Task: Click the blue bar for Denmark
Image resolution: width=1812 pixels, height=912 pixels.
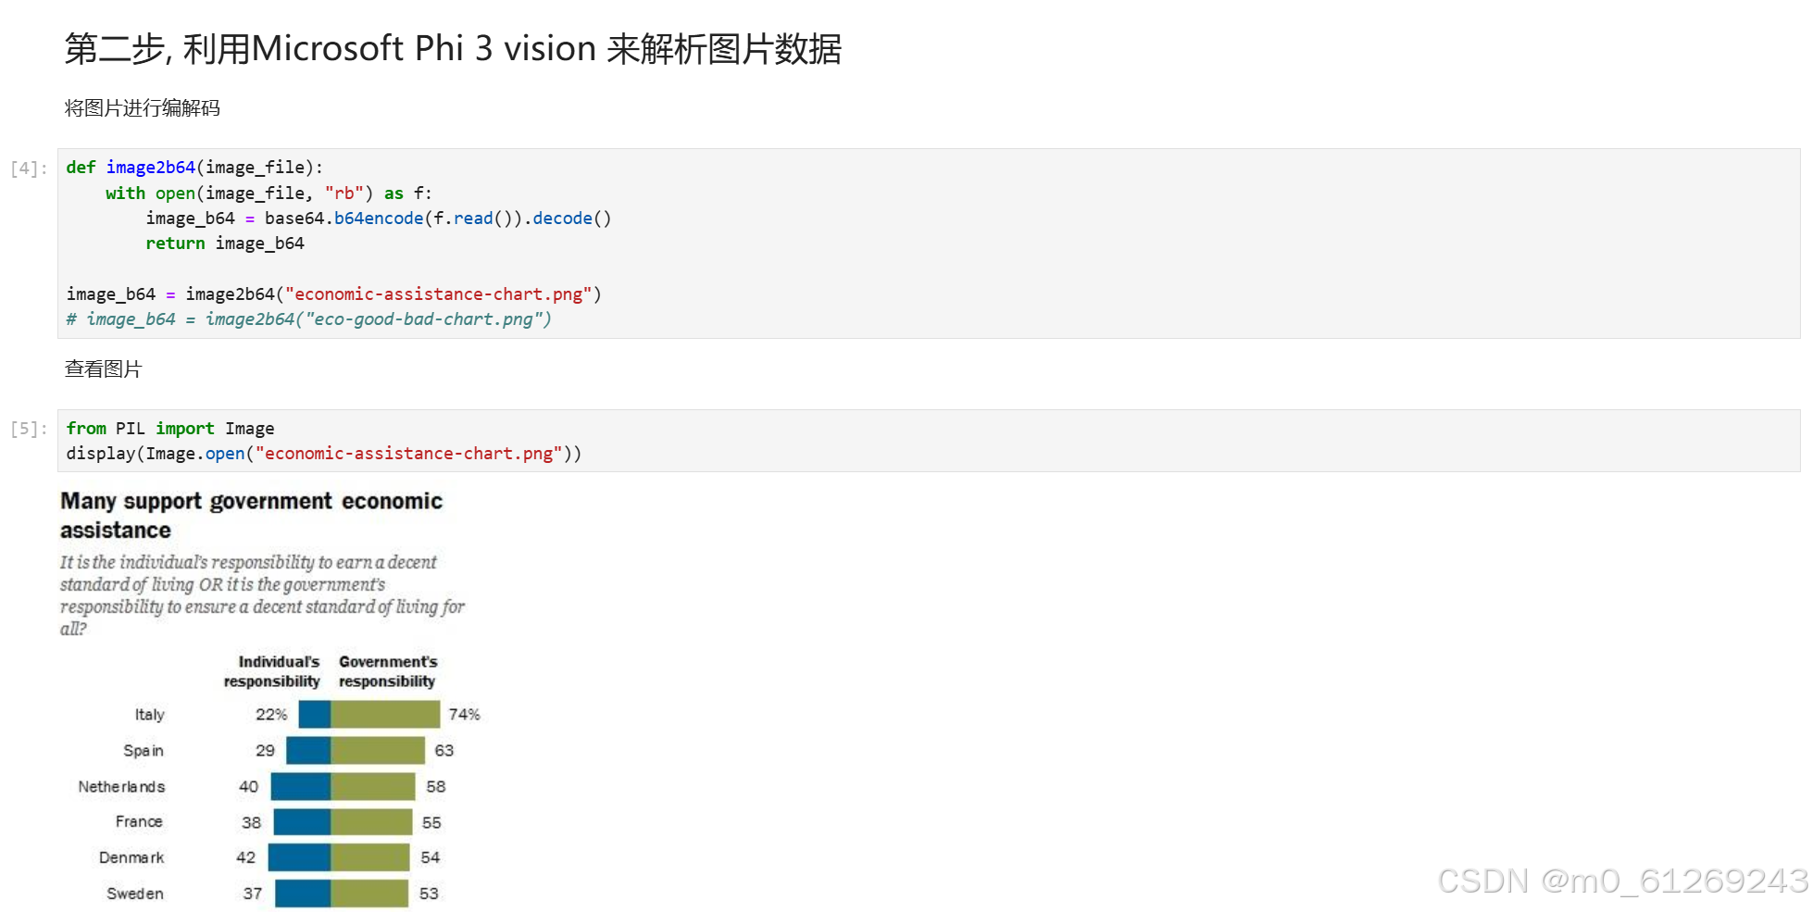Action: 300,857
